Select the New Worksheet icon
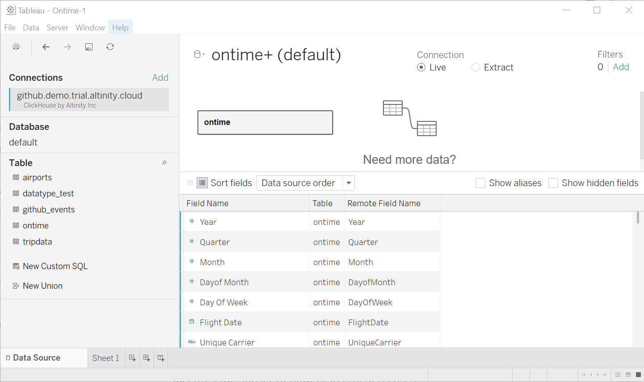 [x=132, y=357]
